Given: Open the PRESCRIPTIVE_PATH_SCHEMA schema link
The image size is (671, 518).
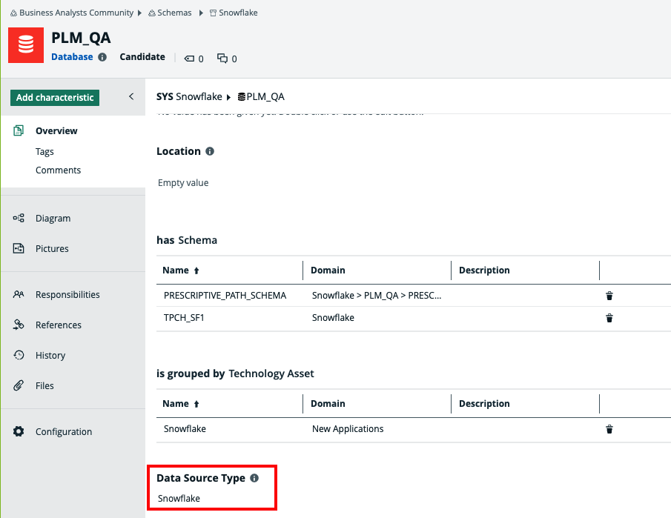Looking at the screenshot, I should (225, 296).
